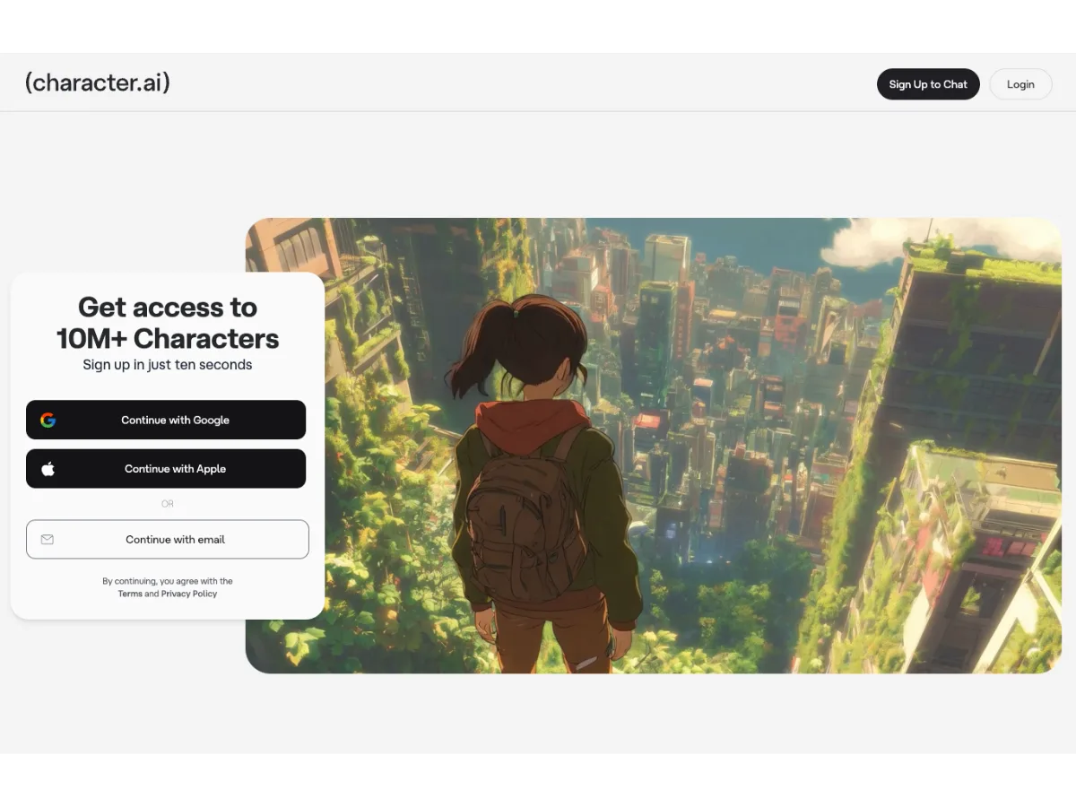Choose Continue with Apple
1076x807 pixels.
point(166,469)
